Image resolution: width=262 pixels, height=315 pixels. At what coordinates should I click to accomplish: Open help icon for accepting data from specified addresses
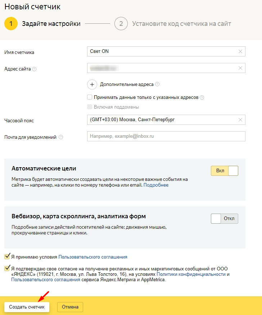202,97
